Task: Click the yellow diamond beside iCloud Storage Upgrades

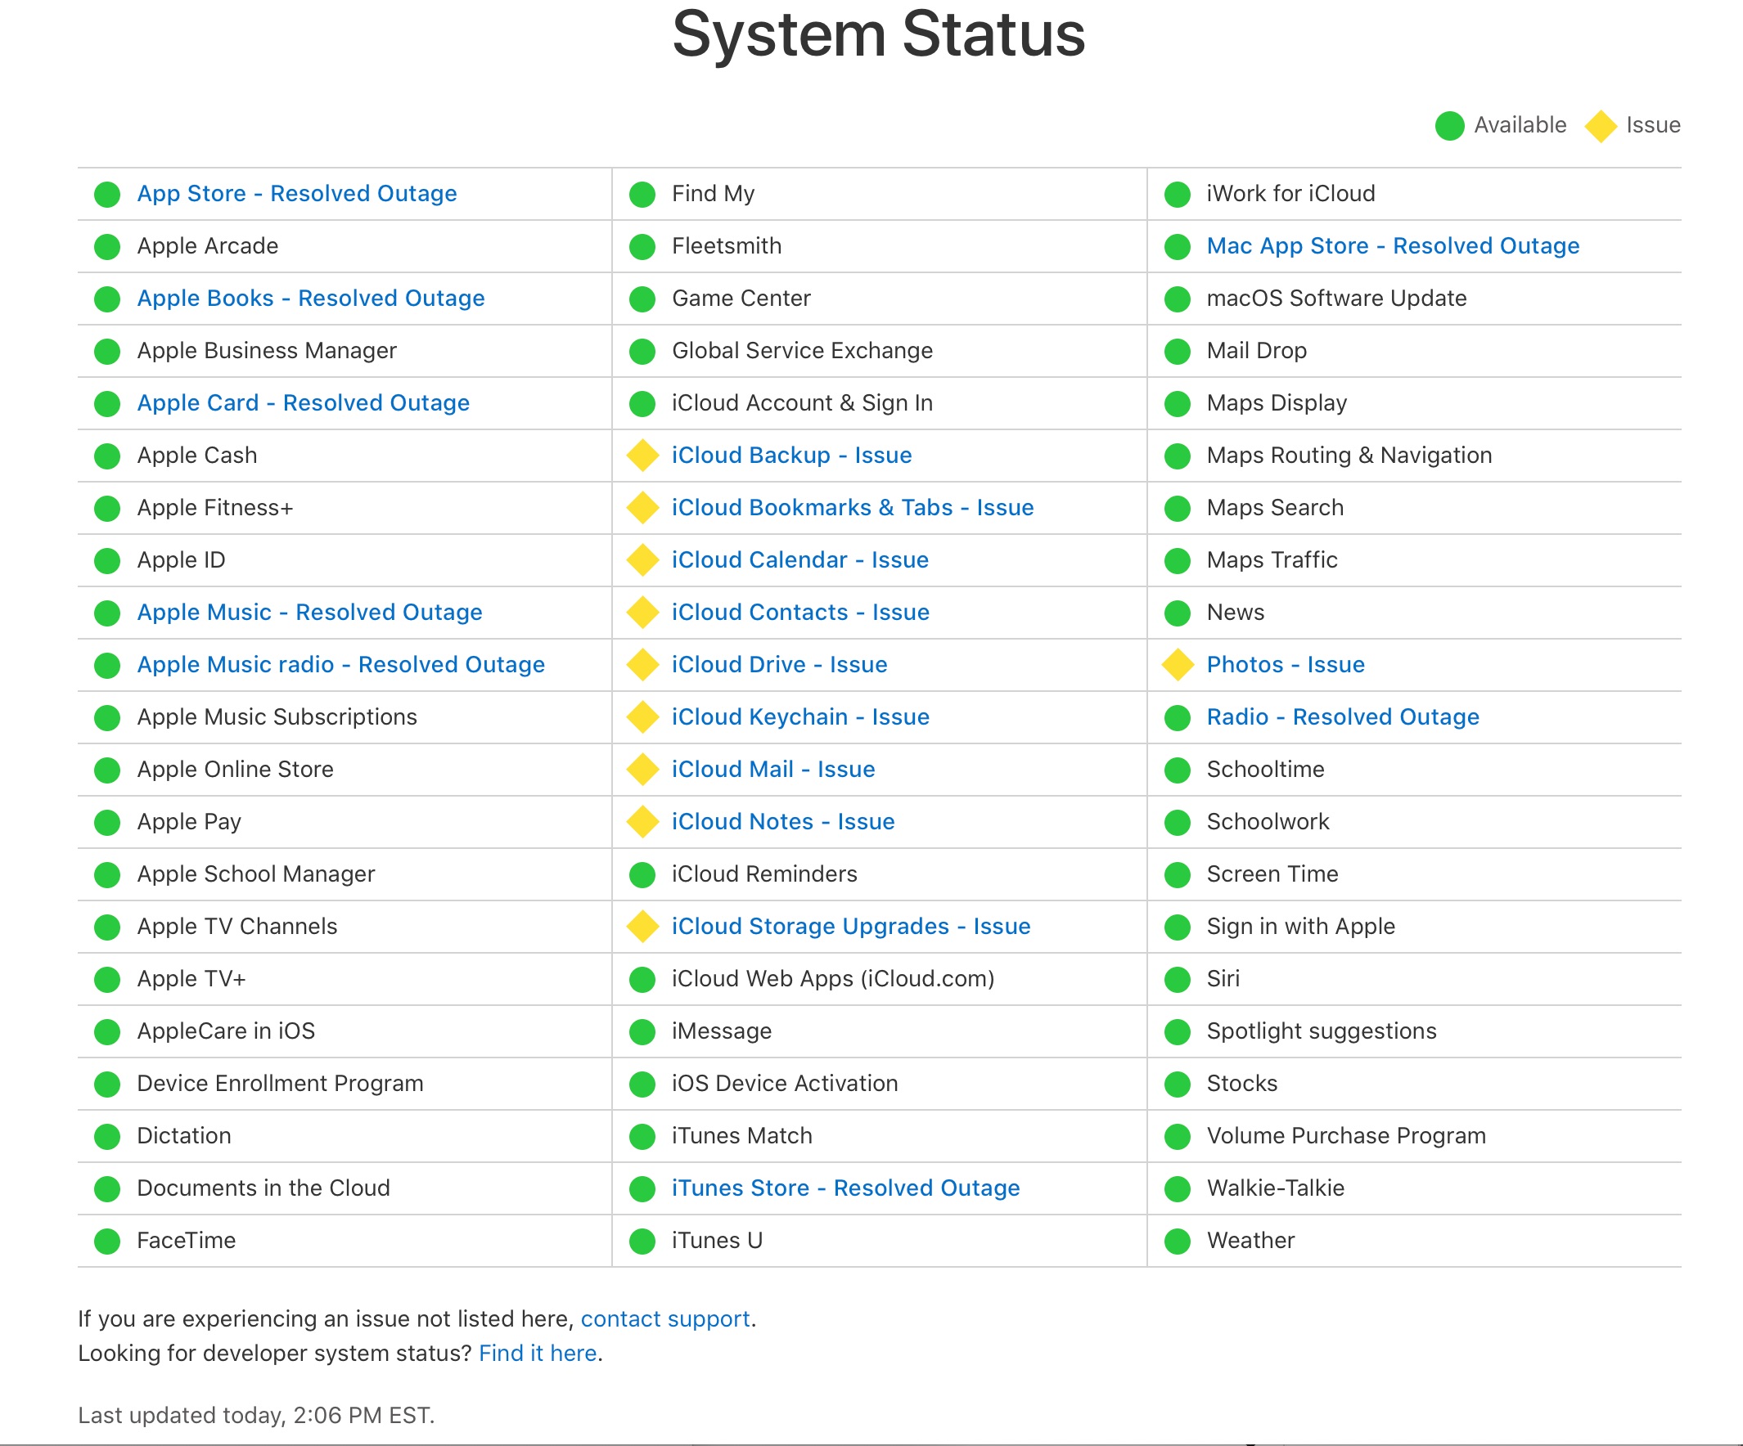Action: point(642,927)
